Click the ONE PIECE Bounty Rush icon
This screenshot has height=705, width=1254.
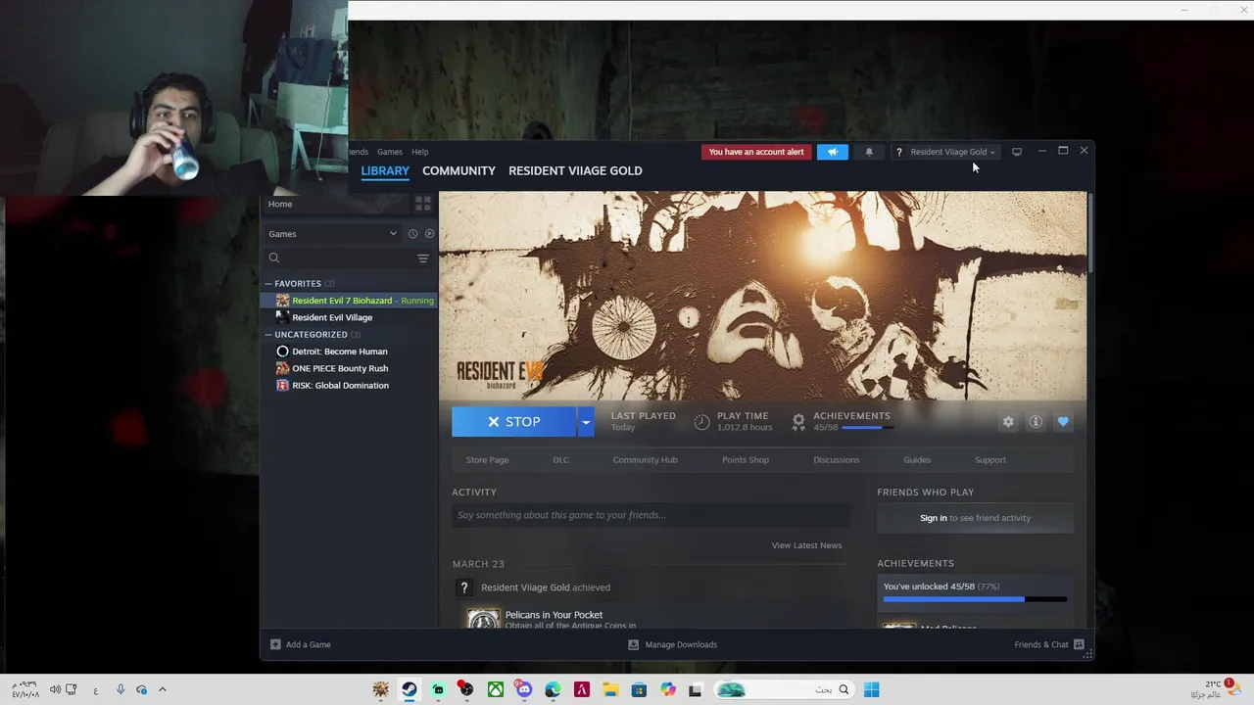(x=282, y=368)
